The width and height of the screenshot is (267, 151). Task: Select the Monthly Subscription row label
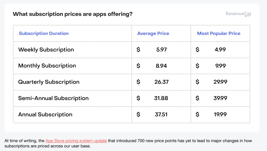tap(47, 66)
